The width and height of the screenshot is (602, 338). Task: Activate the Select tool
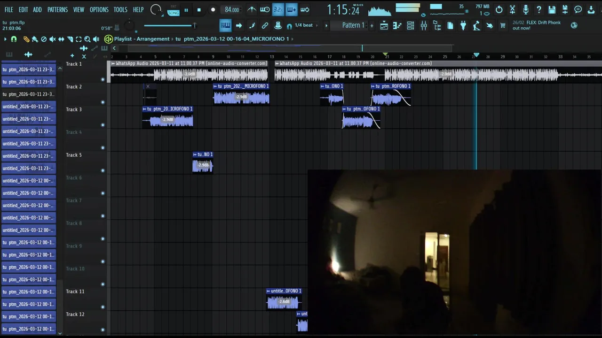(79, 39)
